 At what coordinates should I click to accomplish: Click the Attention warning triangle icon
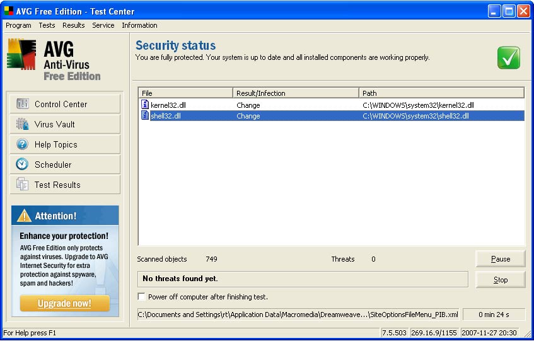[x=24, y=216]
